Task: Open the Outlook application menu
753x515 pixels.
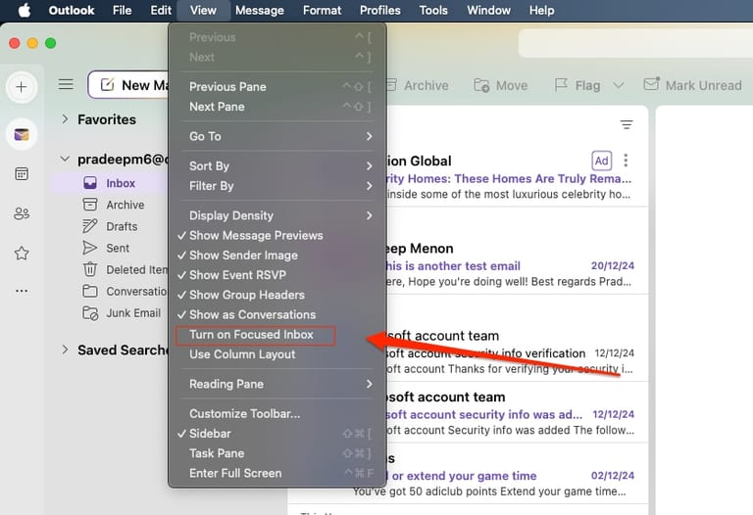Action: (71, 10)
